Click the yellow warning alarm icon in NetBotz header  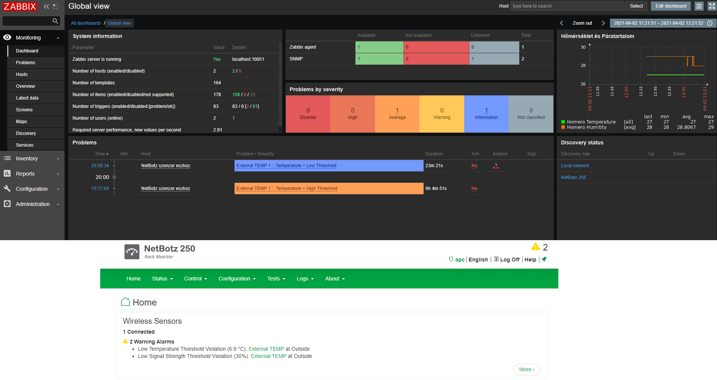tap(536, 247)
